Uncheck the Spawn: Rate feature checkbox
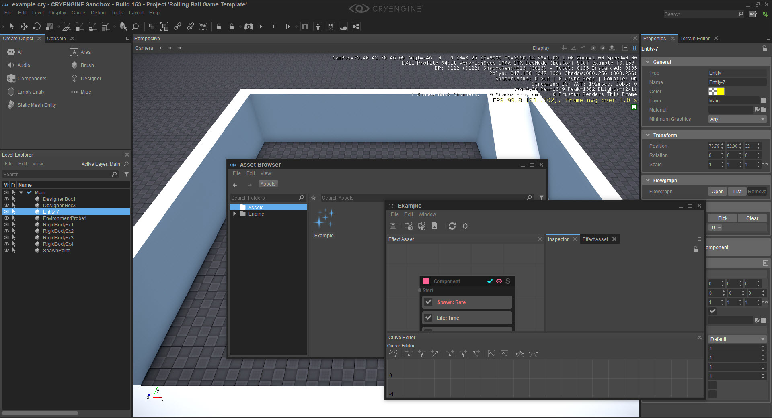Image resolution: width=772 pixels, height=418 pixels. (428, 302)
